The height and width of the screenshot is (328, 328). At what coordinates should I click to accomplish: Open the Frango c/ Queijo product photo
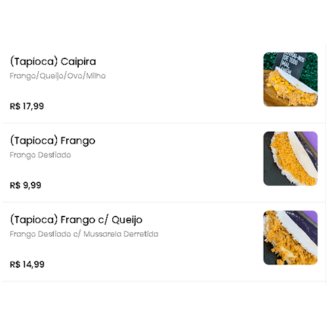click(291, 237)
